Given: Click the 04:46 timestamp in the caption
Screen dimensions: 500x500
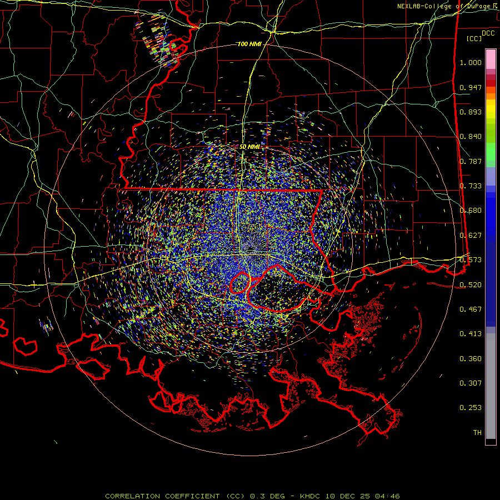Looking at the screenshot, I should coord(387,496).
